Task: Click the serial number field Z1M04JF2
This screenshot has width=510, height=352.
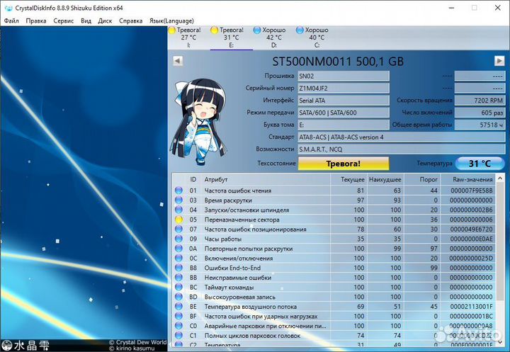Action: tap(343, 89)
